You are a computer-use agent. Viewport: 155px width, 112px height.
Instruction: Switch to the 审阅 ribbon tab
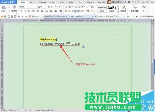pos(62,2)
